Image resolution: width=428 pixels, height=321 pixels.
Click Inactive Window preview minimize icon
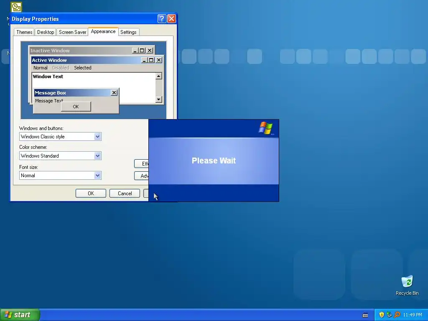[x=135, y=51]
